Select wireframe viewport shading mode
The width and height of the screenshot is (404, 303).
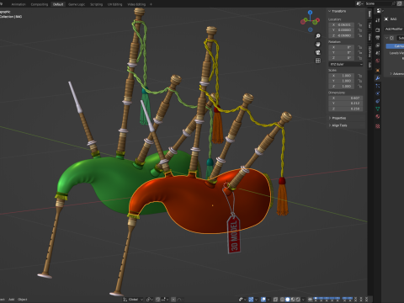pos(283,300)
